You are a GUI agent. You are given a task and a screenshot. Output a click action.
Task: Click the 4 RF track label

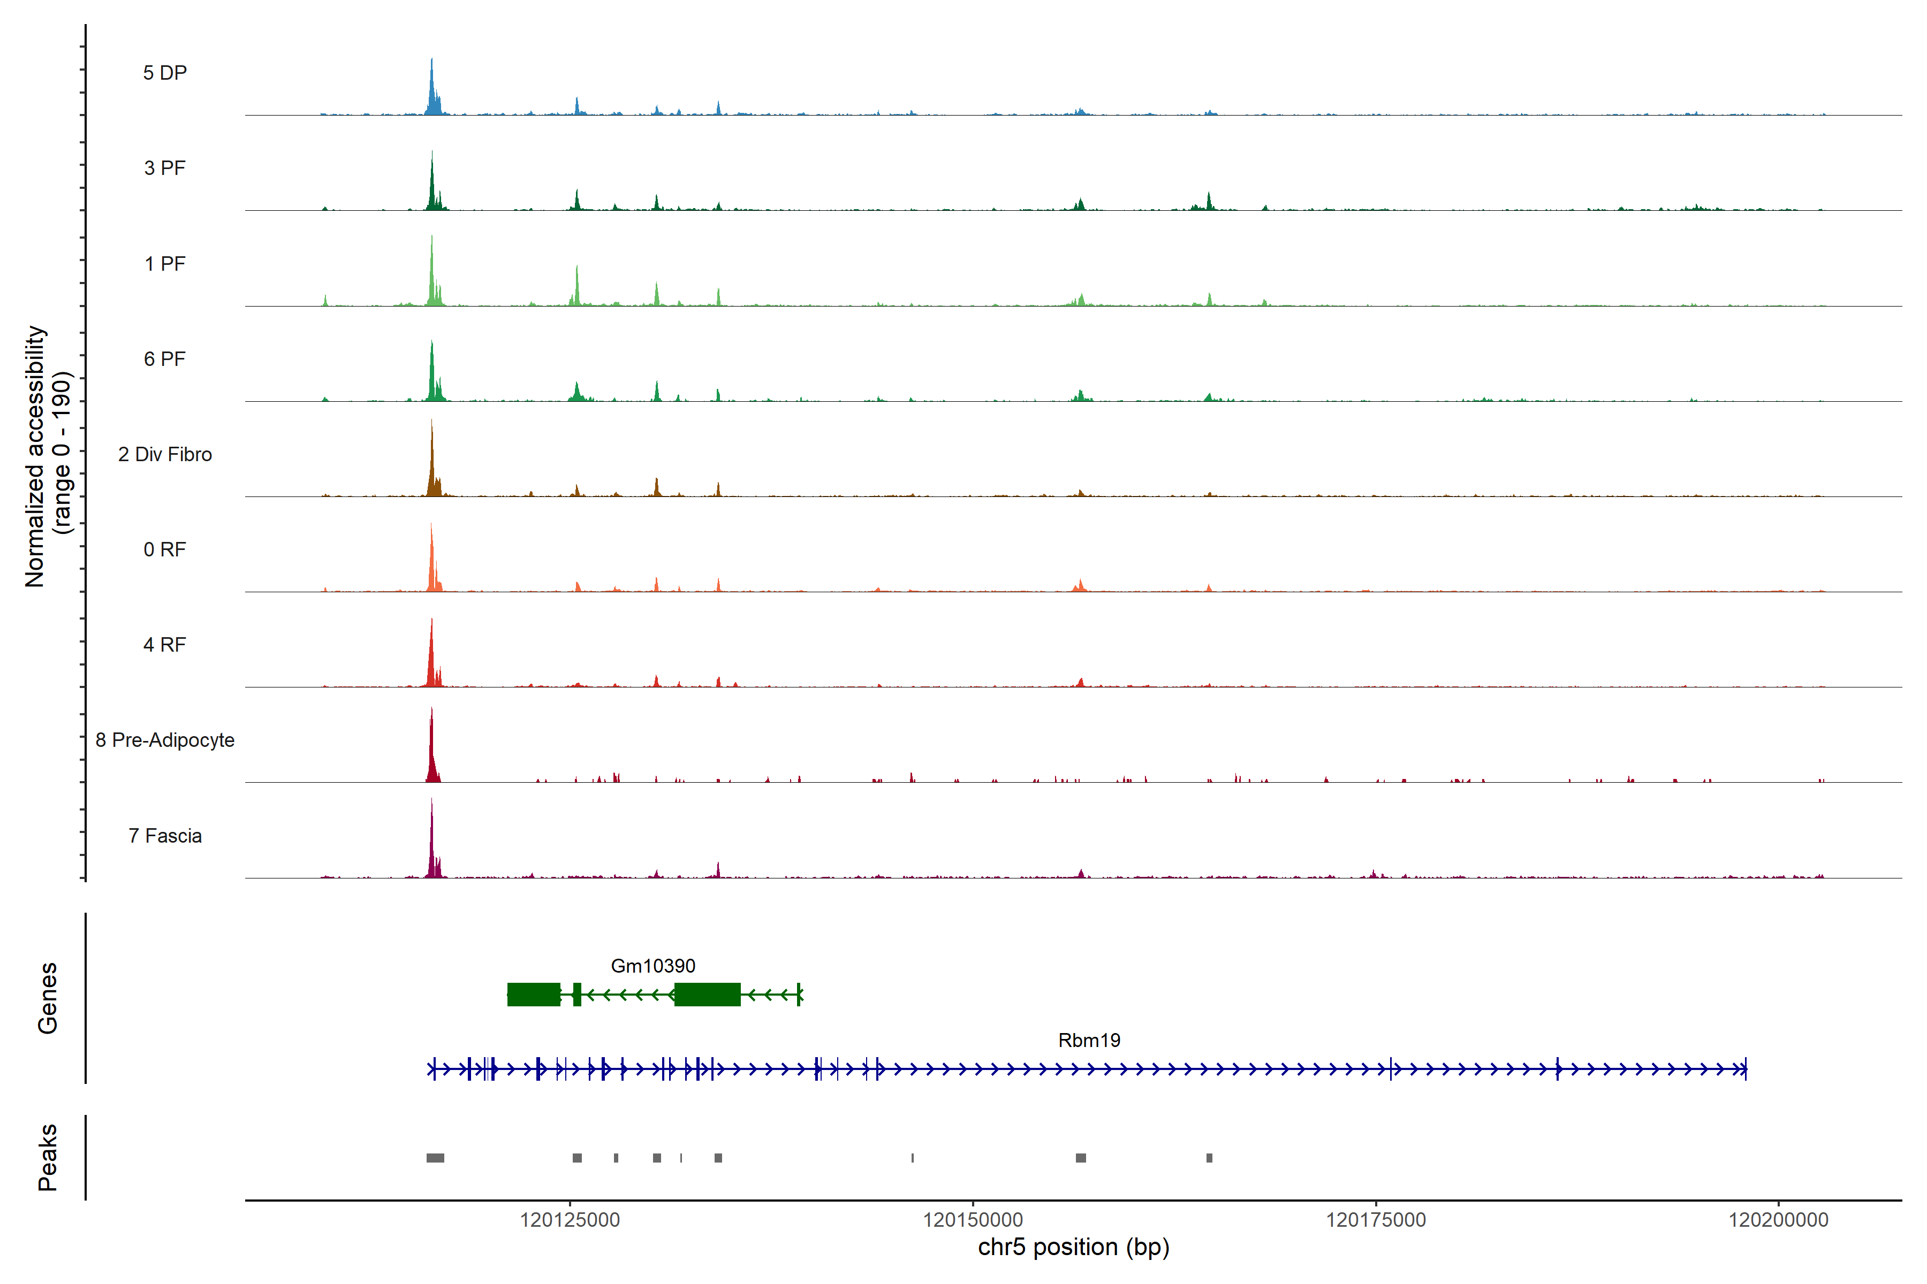[165, 645]
